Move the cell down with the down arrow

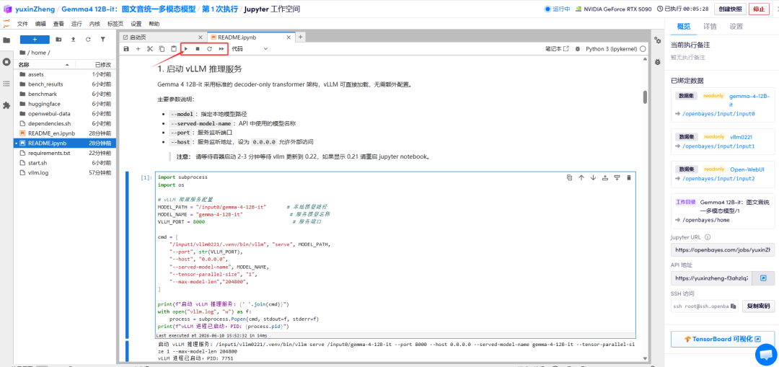pyautogui.click(x=593, y=177)
